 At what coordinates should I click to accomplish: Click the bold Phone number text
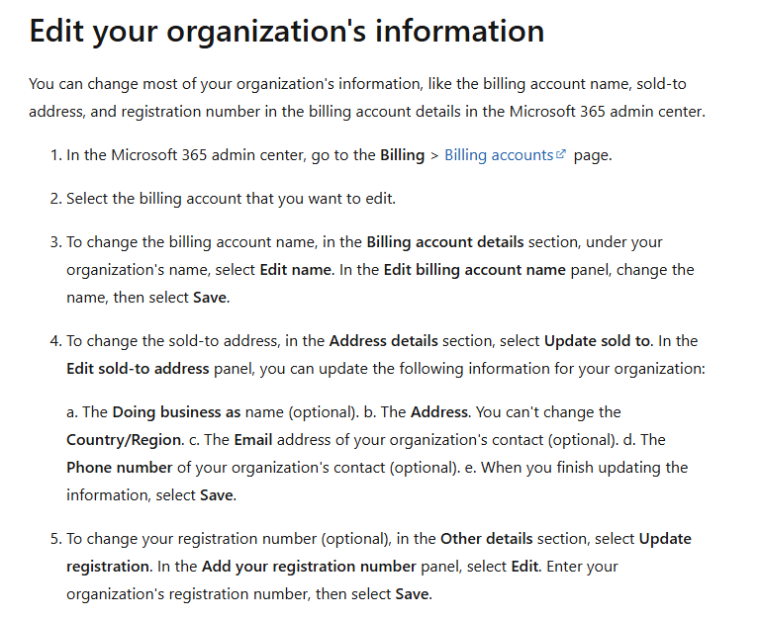tap(119, 468)
